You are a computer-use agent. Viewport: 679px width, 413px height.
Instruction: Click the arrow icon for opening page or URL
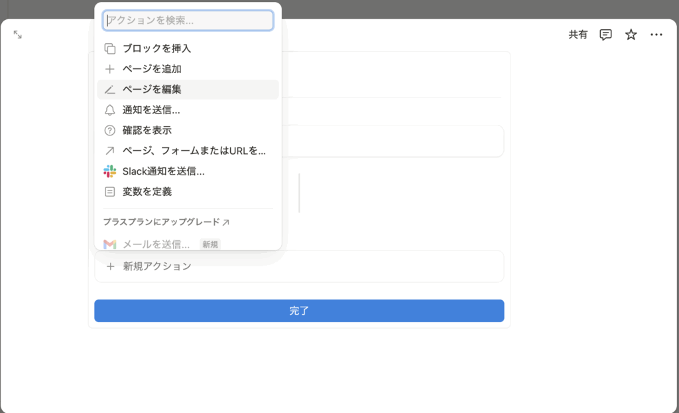tap(110, 151)
